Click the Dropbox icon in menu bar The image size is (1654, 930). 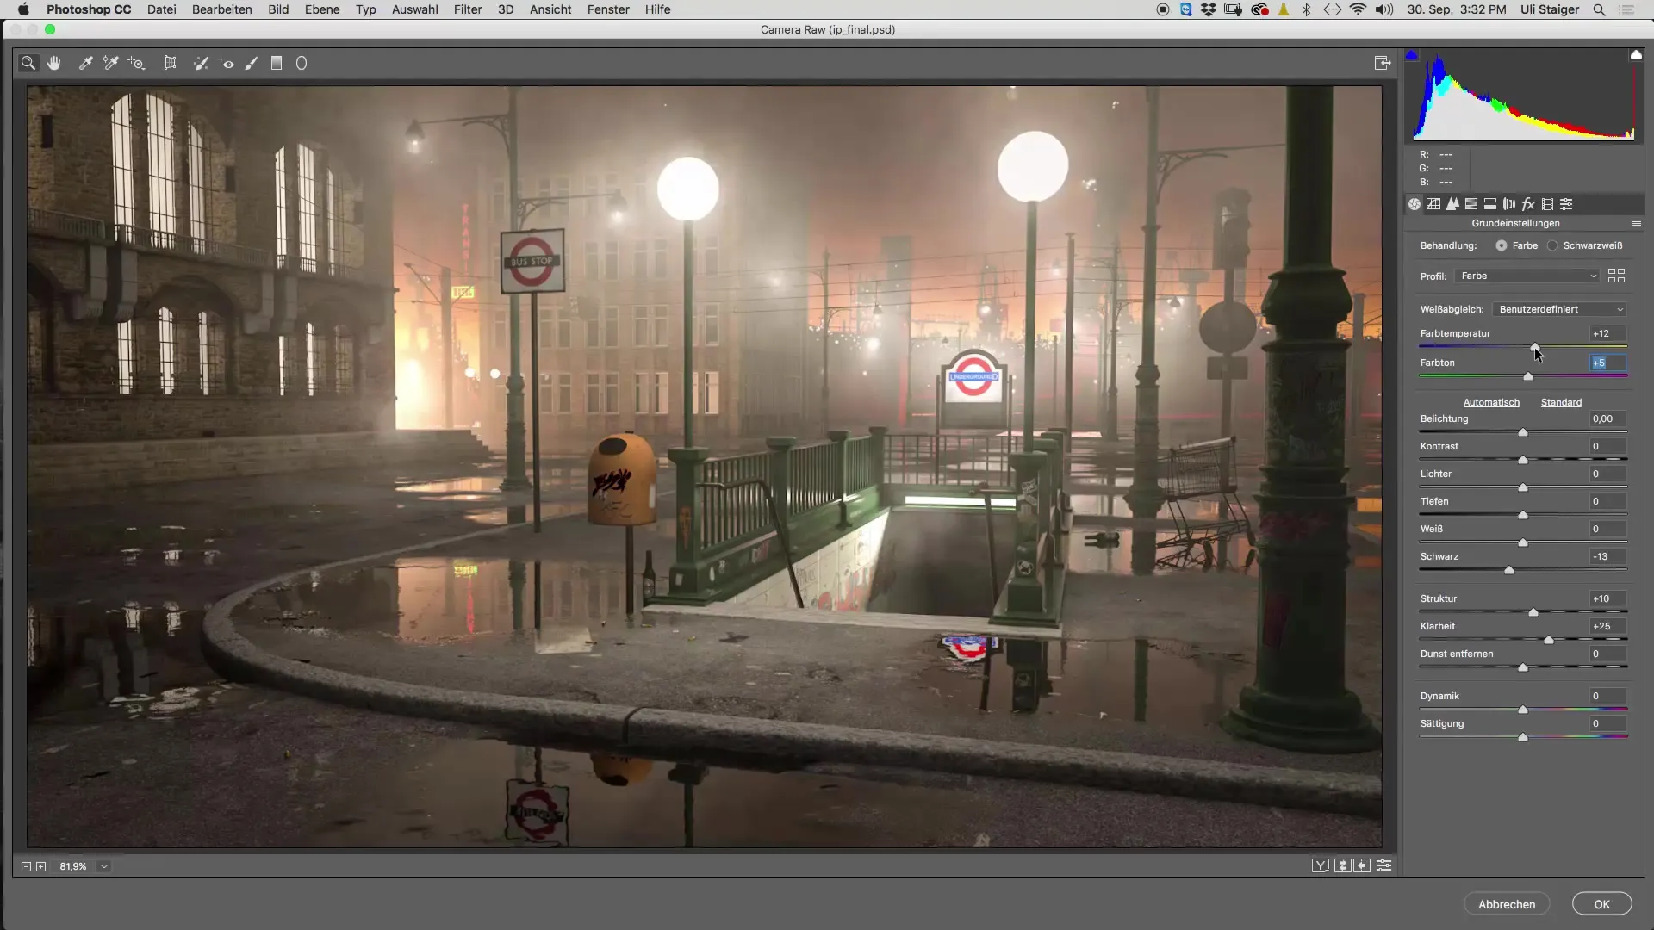(x=1209, y=9)
